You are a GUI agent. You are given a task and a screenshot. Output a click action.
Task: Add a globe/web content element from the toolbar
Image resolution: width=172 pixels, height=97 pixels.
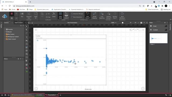pyautogui.click(x=27, y=51)
